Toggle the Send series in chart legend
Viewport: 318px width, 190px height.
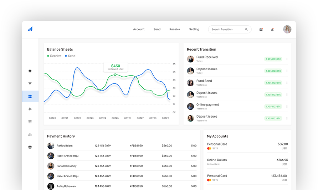point(70,56)
